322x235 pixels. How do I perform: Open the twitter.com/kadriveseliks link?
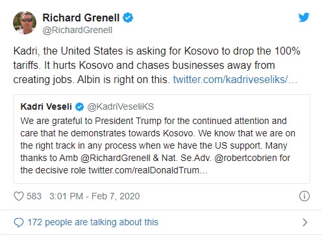(x=235, y=79)
